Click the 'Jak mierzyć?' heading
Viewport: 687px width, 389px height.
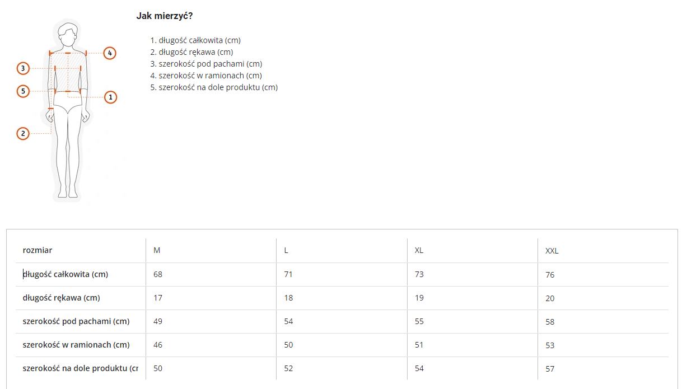click(x=165, y=16)
